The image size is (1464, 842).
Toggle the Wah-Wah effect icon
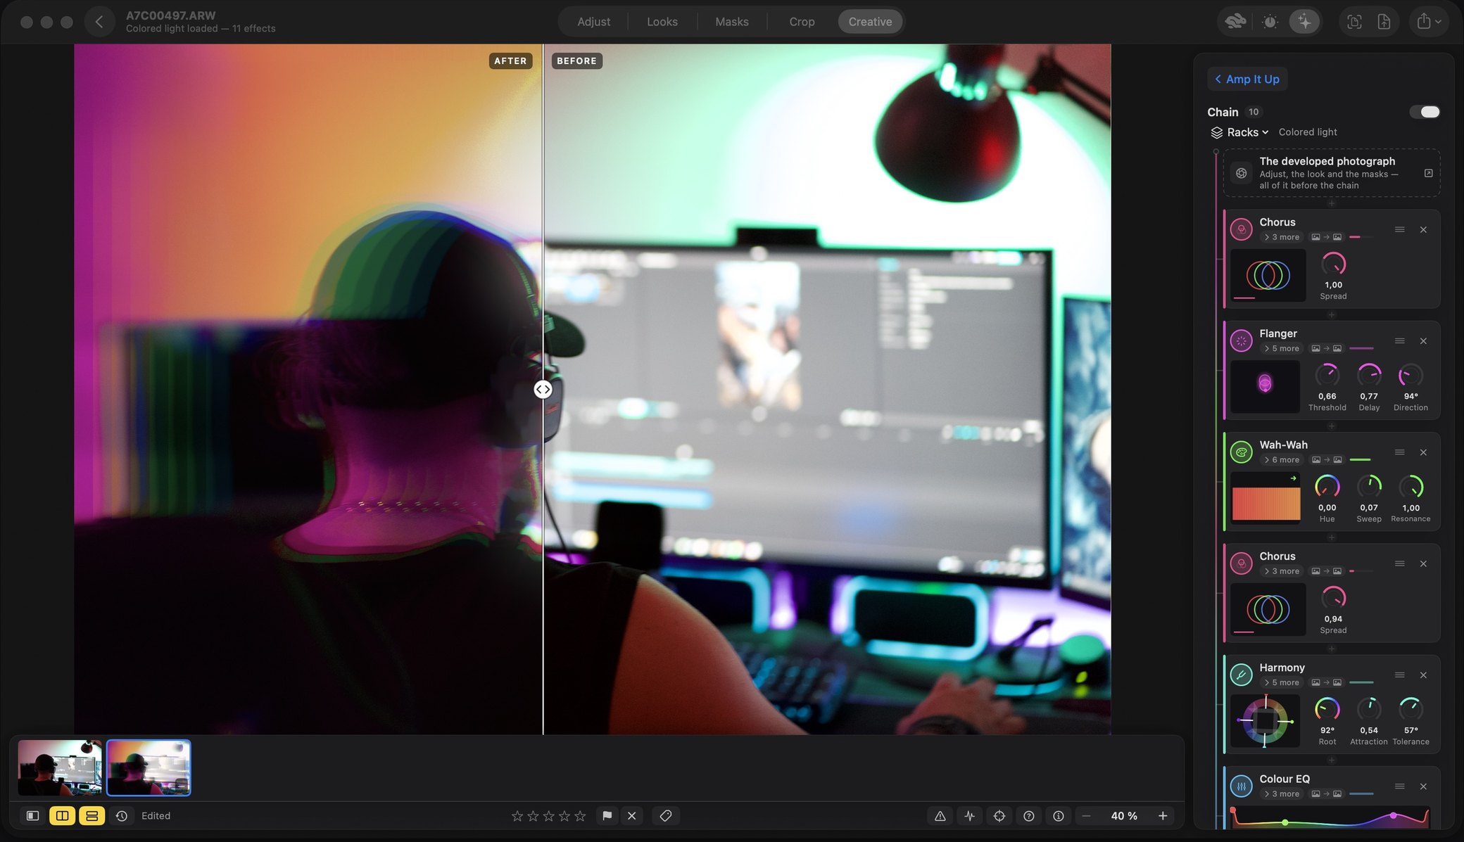pyautogui.click(x=1242, y=452)
